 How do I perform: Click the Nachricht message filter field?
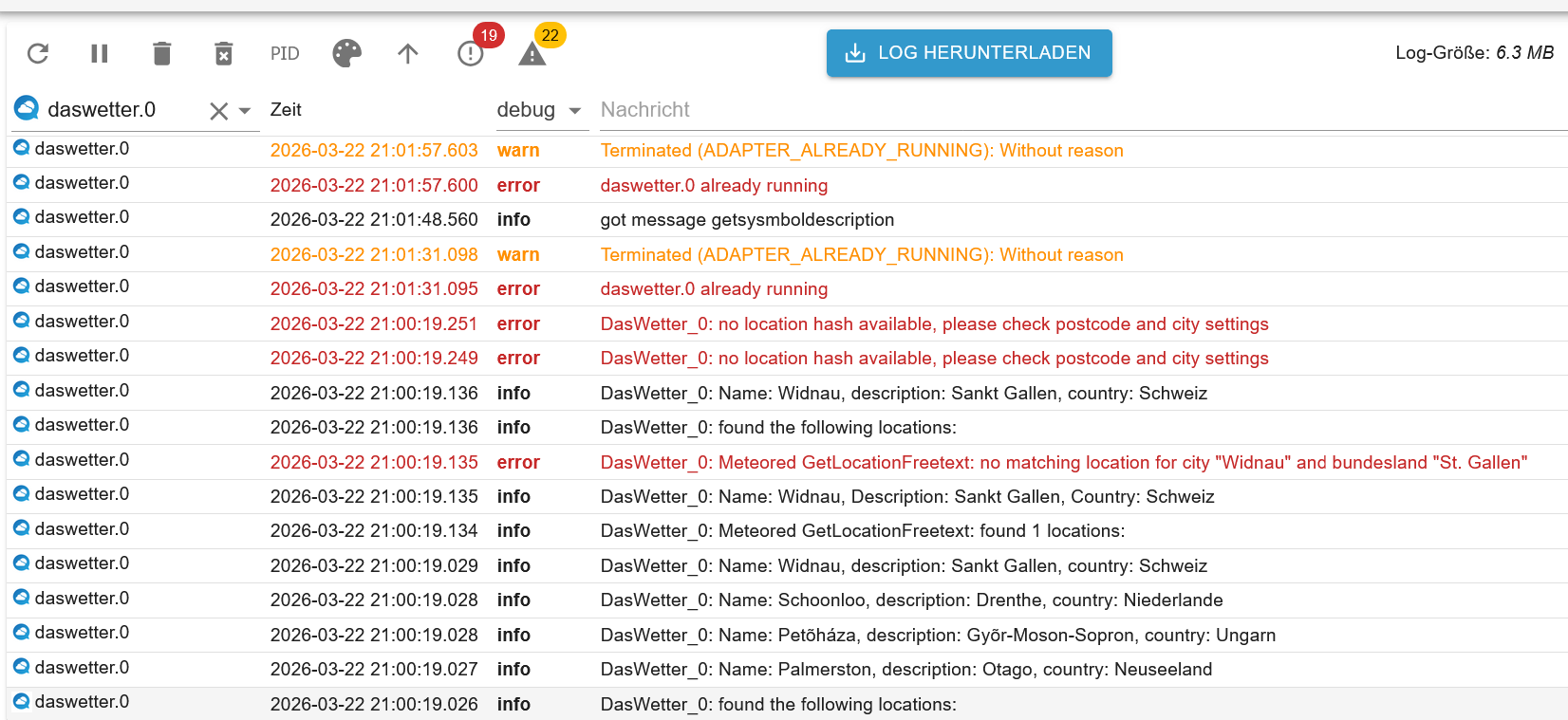pyautogui.click(x=1082, y=110)
